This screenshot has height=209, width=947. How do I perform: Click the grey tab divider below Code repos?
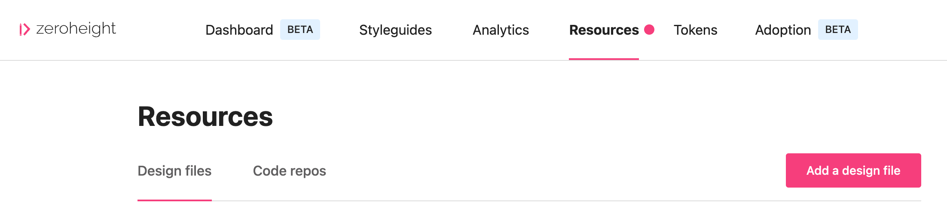(289, 200)
